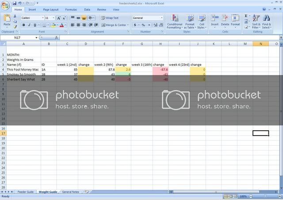Open the Feeder Guide sheet tab

click(x=25, y=192)
